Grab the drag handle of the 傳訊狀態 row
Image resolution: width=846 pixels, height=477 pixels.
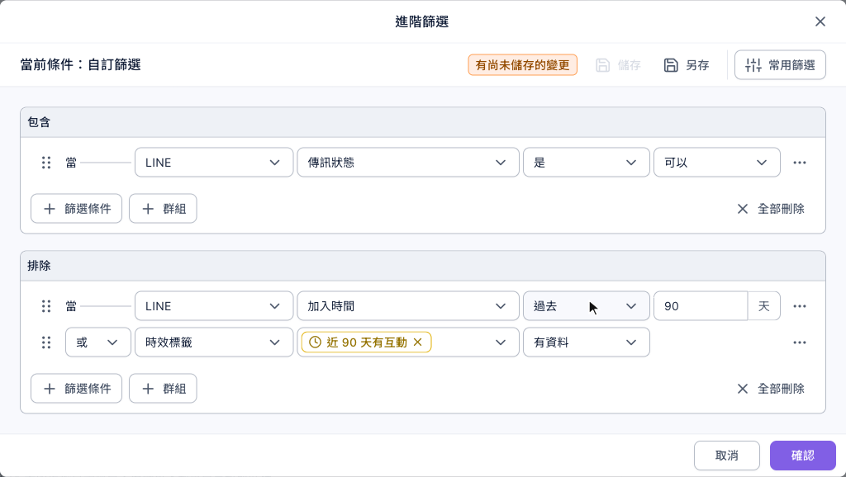click(46, 163)
